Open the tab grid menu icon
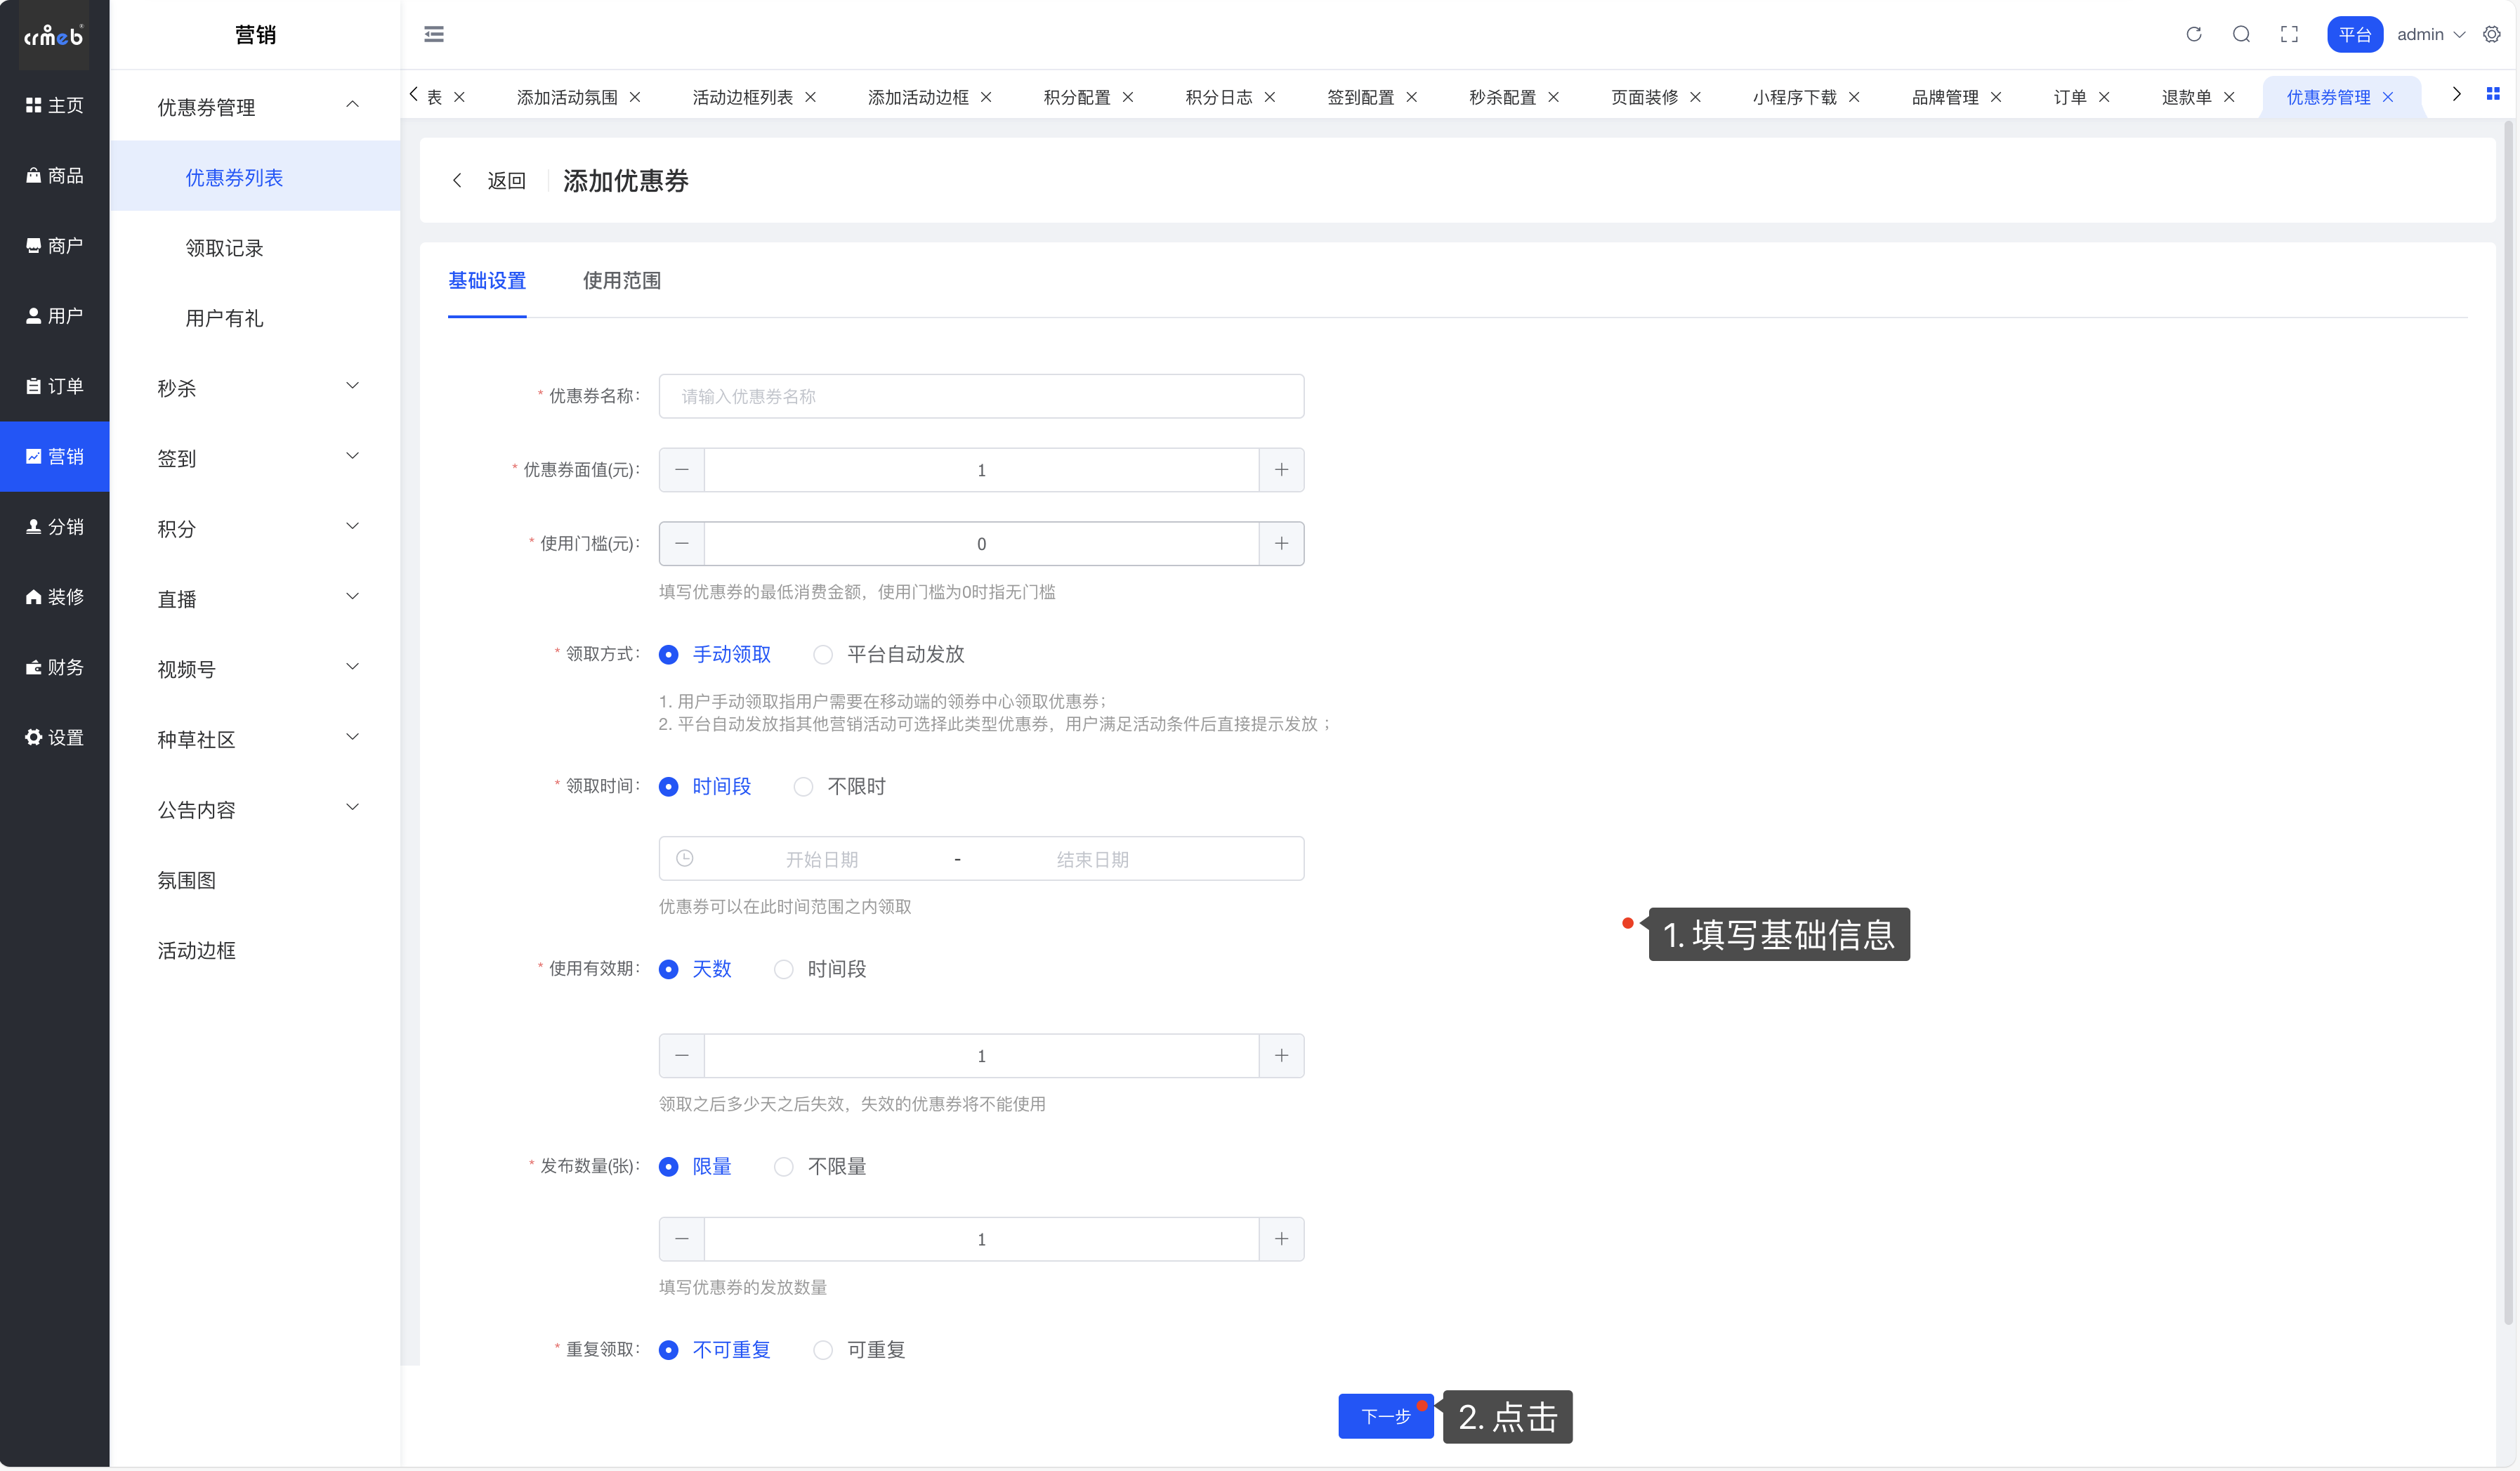 (2492, 94)
